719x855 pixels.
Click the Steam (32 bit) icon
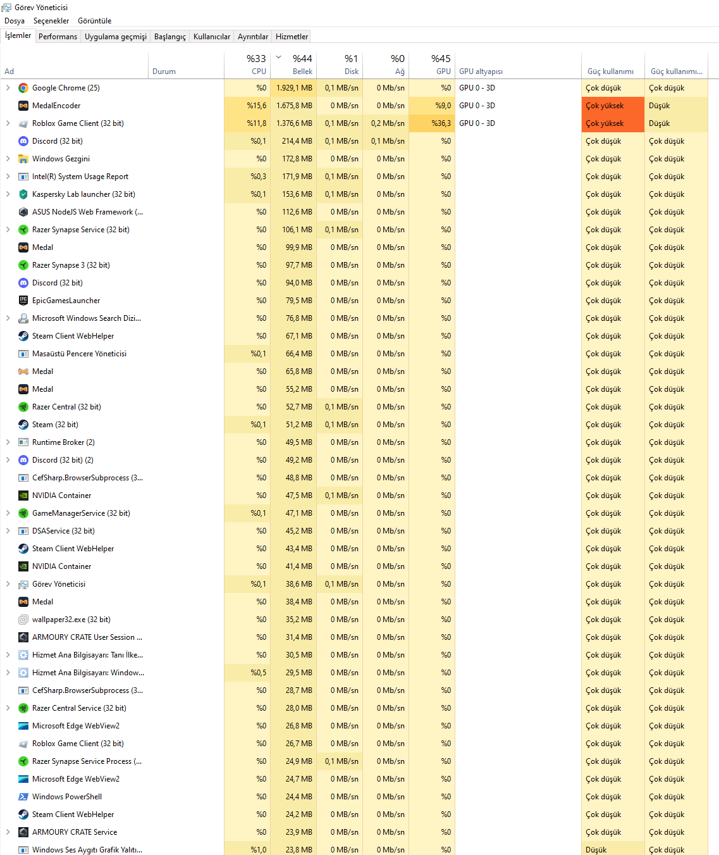coord(23,425)
